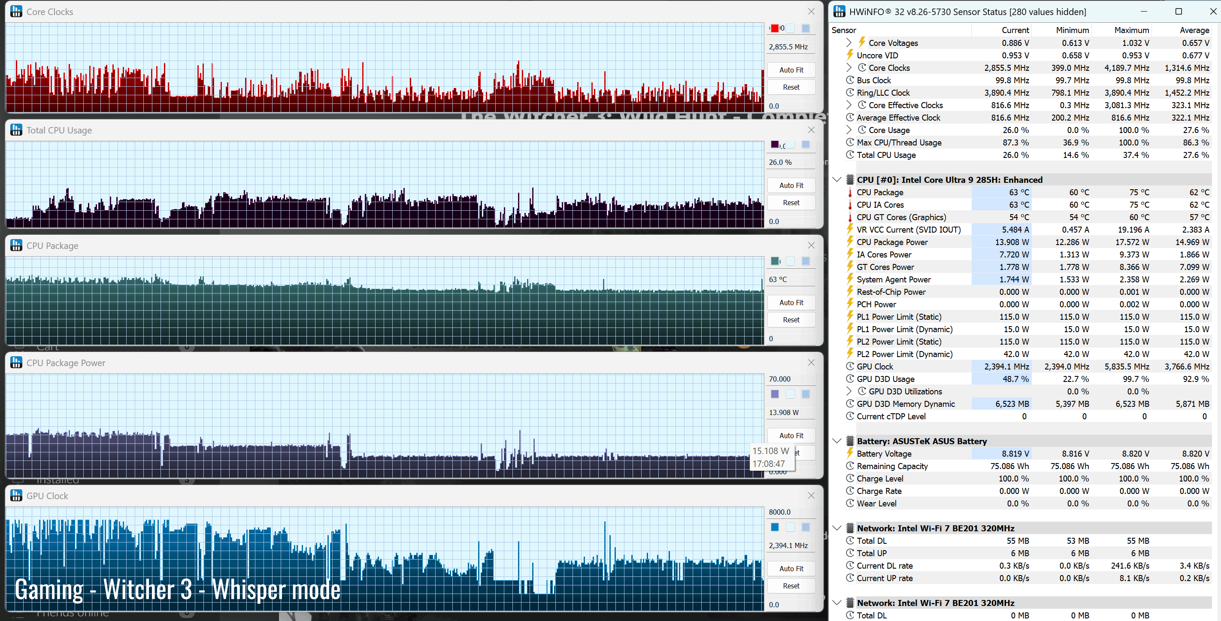Click the clock icon beside Wear Level
This screenshot has height=621, width=1221.
[850, 503]
